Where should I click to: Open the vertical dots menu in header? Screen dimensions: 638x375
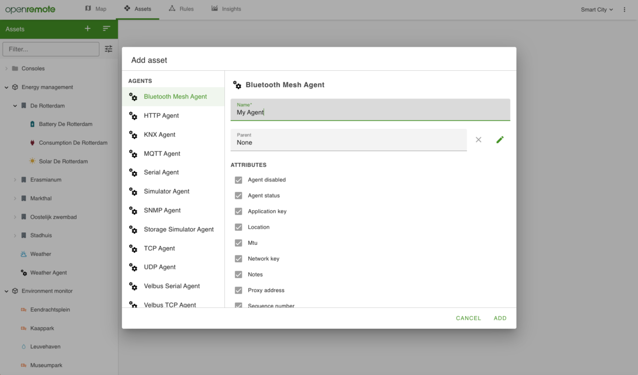625,10
